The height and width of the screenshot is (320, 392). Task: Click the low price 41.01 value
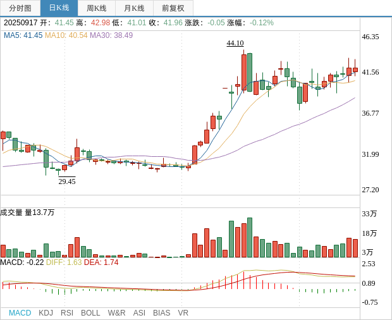pyautogui.click(x=137, y=23)
